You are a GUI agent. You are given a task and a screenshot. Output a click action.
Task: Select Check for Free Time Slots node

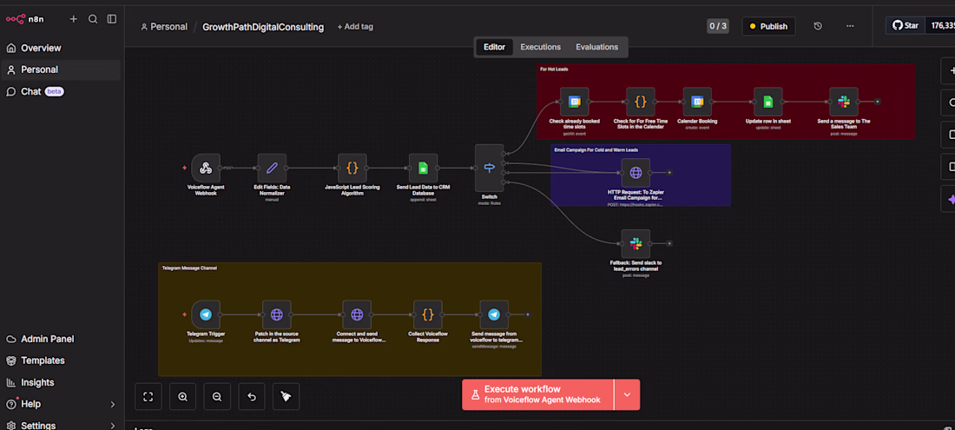pyautogui.click(x=641, y=102)
